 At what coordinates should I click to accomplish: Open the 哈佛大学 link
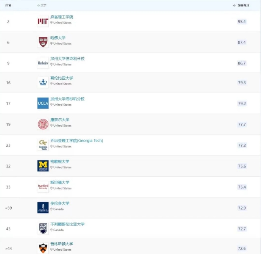tap(58, 38)
